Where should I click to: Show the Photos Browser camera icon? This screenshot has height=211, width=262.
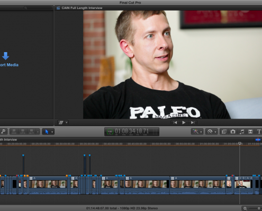(x=233, y=131)
